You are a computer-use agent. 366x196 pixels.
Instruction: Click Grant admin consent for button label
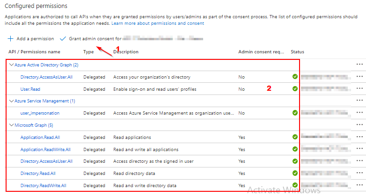coord(95,39)
